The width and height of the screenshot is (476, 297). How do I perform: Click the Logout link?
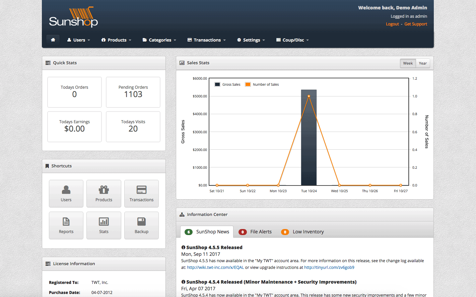tap(392, 24)
